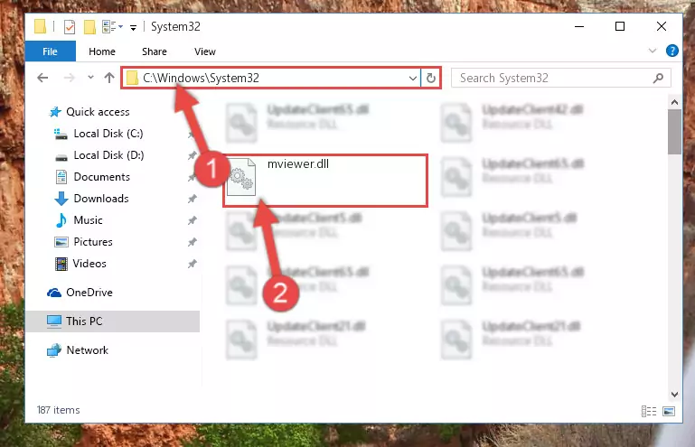
Task: Click the pin icon next to Videos
Action: tap(192, 264)
